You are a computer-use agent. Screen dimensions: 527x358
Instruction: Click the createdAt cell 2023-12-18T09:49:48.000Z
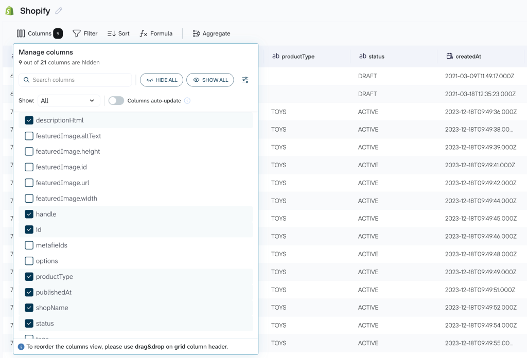481,254
